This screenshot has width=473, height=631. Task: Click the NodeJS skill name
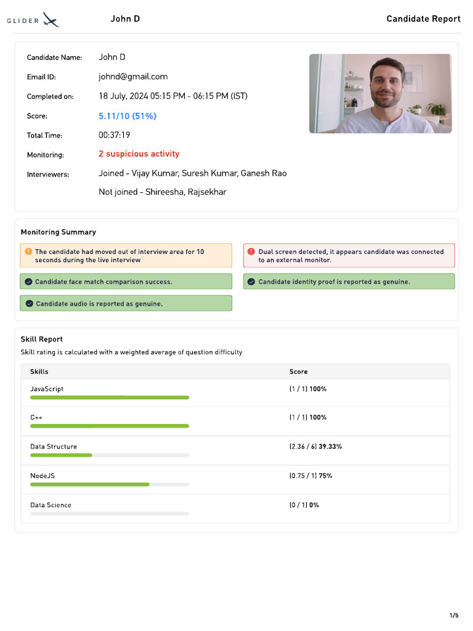coord(42,476)
